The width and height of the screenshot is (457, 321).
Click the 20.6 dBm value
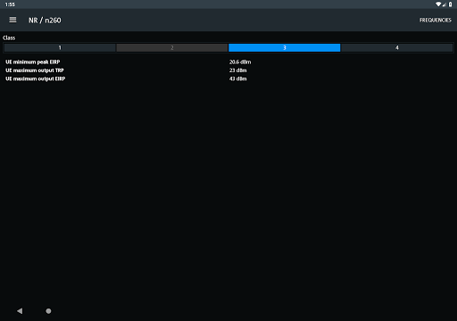coord(240,62)
